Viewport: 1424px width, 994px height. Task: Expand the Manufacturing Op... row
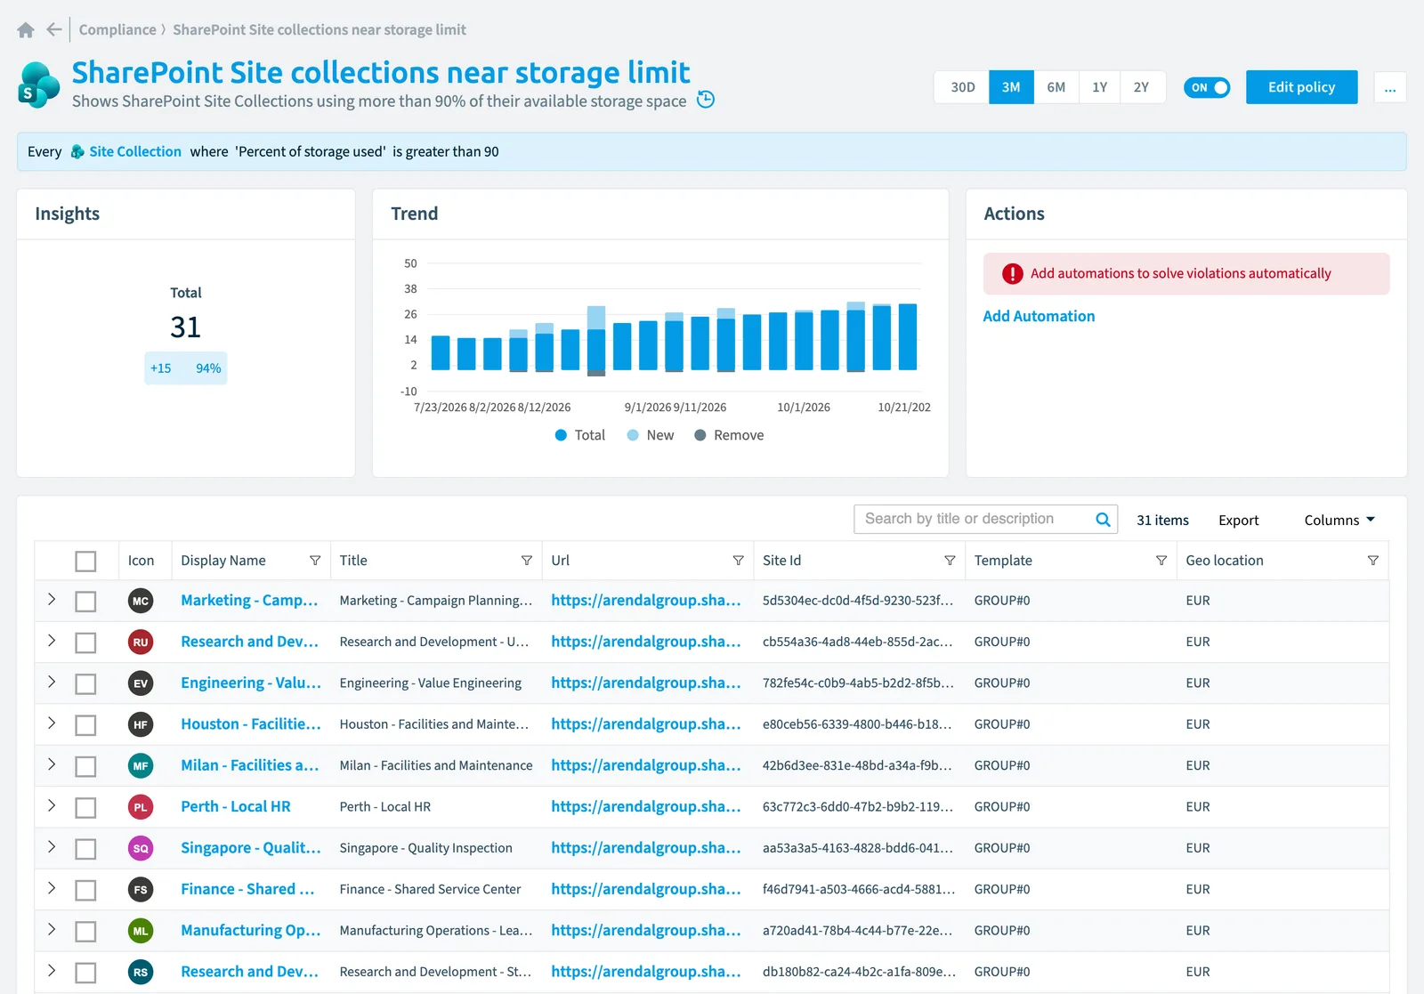52,929
